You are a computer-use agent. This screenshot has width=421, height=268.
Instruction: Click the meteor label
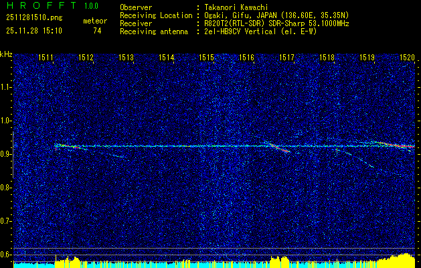click(x=95, y=21)
